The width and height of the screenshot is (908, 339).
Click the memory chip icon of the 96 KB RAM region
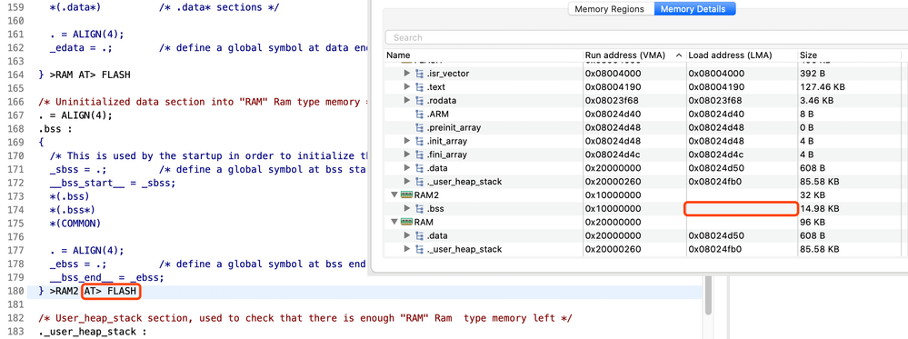(x=406, y=222)
